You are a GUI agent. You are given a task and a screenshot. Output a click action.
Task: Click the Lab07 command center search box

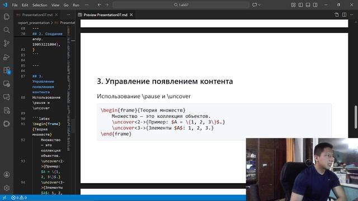point(181,5)
